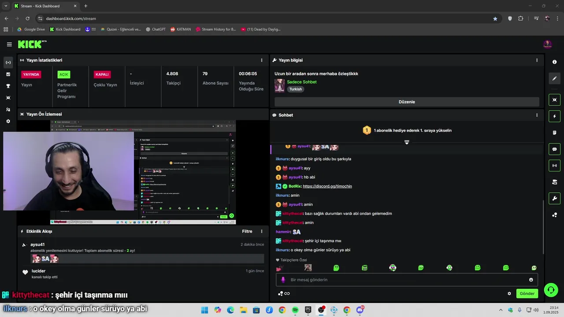564x317 pixels.
Task: Open the community users icon in left sidebar
Action: pos(8,110)
